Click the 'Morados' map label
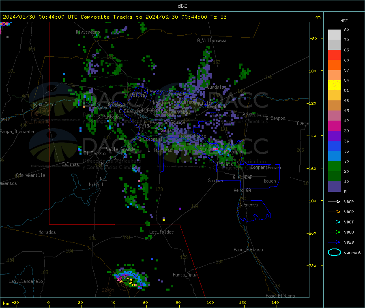Image resolution: width=365 pixels, height=308 pixels. [47, 232]
